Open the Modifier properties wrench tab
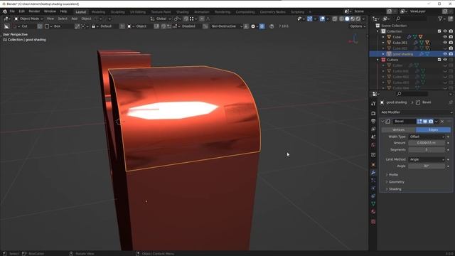This screenshot has width=455, height=256. coord(373,173)
